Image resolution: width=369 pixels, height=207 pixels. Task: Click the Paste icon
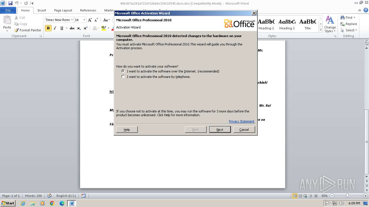click(x=7, y=20)
